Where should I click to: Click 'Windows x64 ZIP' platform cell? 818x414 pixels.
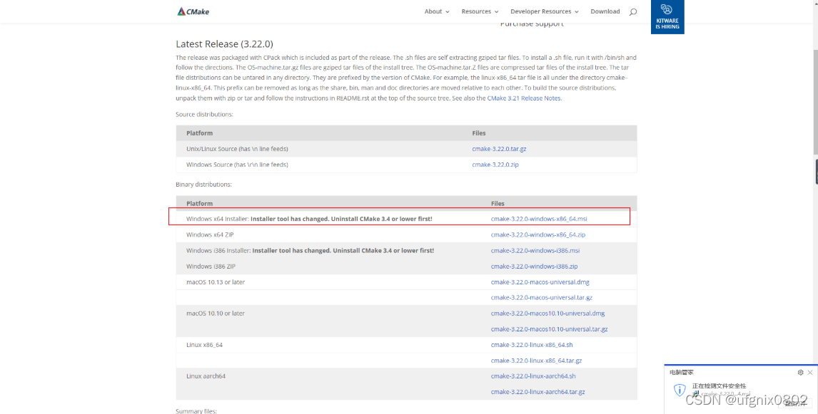pyautogui.click(x=210, y=235)
